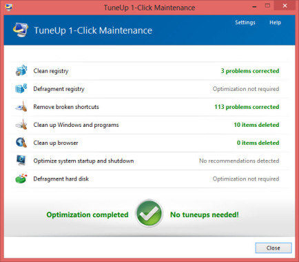
Task: Click Defragment registry "Optimization not required" status
Action: tap(246, 89)
